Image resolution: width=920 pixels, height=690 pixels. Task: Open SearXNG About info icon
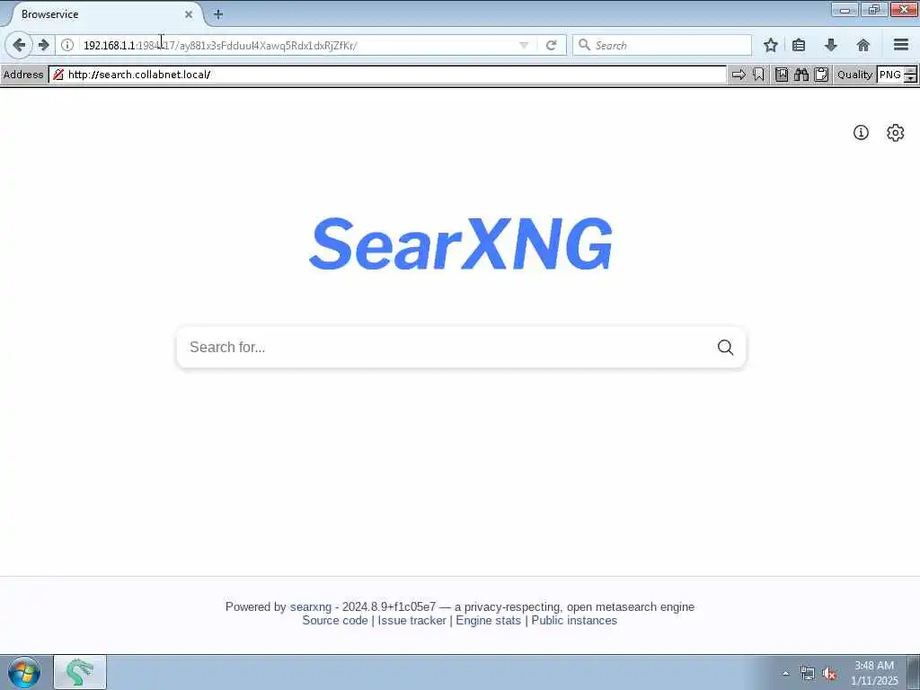click(x=861, y=133)
